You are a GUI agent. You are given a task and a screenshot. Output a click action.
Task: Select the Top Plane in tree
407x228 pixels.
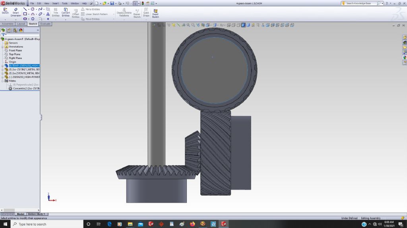(x=15, y=54)
